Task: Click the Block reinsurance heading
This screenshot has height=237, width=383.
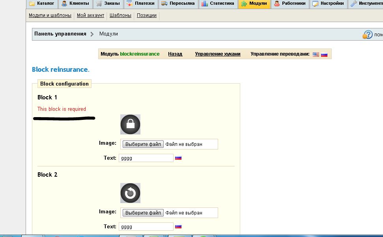Action: coord(61,69)
